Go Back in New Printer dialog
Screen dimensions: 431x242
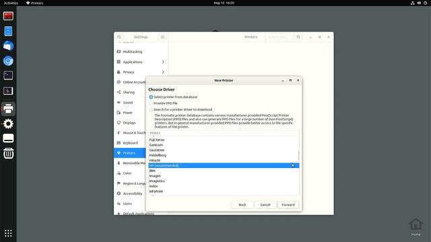point(242,204)
